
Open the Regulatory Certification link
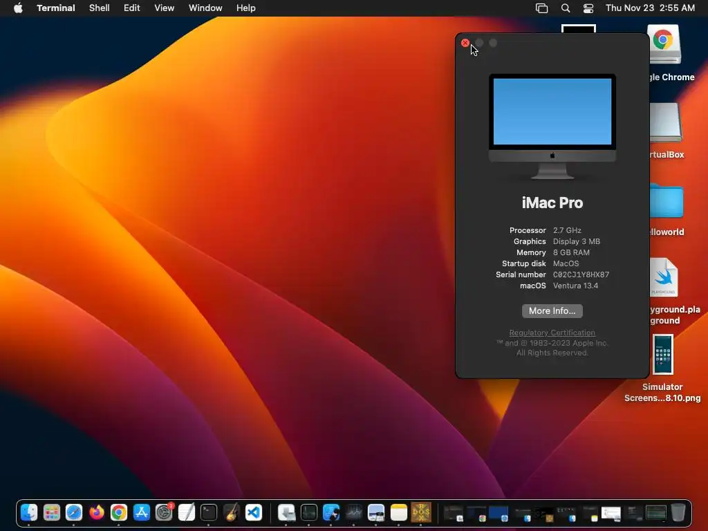pos(552,333)
